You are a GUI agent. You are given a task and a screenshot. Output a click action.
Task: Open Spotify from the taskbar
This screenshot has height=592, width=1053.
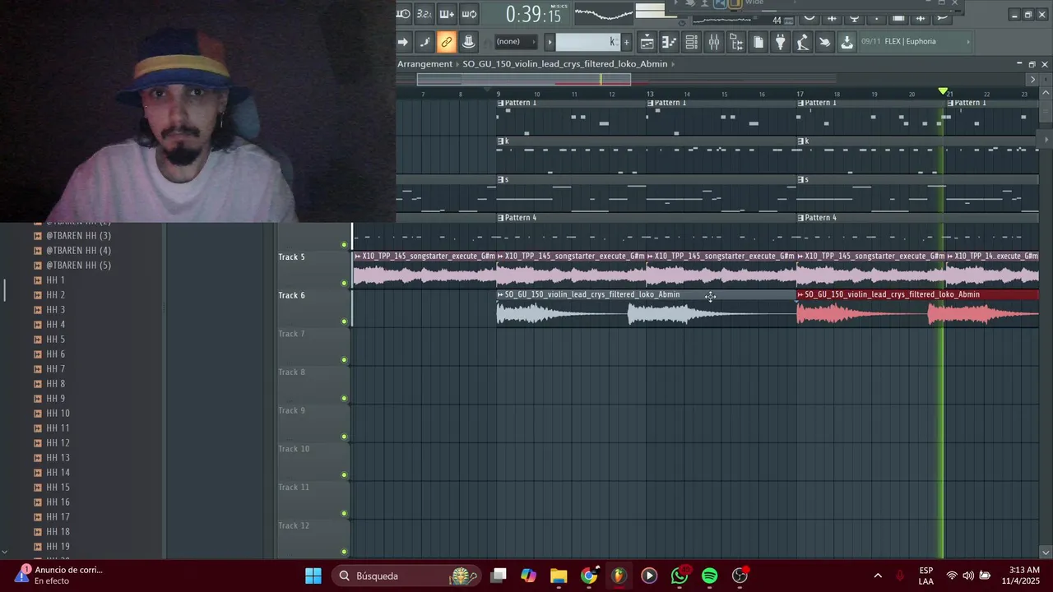(710, 576)
